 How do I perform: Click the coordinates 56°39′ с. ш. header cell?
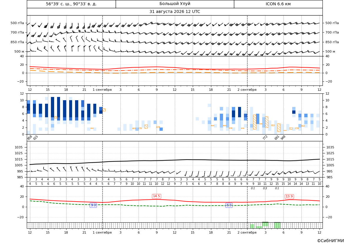click(71, 4)
